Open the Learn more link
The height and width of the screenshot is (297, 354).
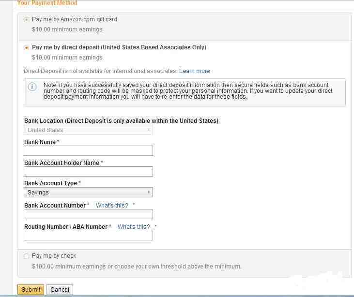194,71
